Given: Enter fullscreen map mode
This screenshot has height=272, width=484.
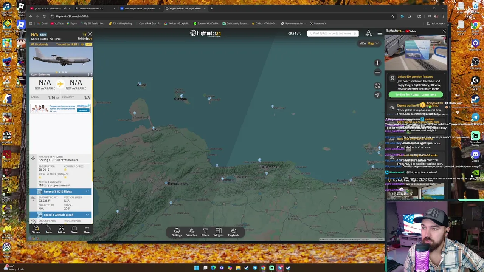Looking at the screenshot, I should [377, 86].
